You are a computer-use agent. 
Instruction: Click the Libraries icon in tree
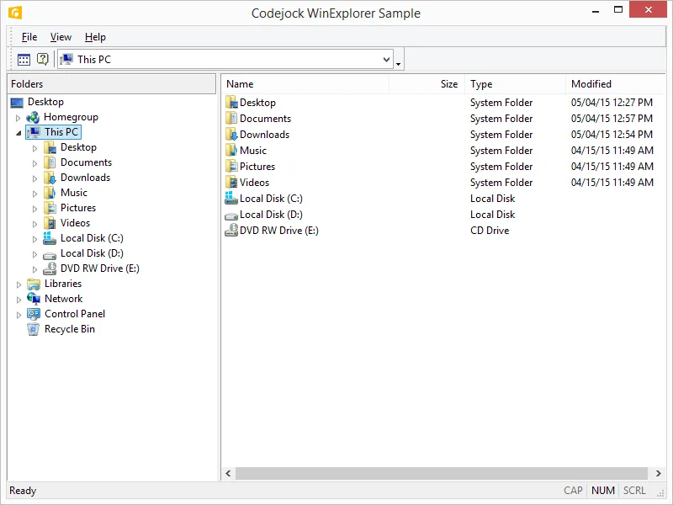33,284
